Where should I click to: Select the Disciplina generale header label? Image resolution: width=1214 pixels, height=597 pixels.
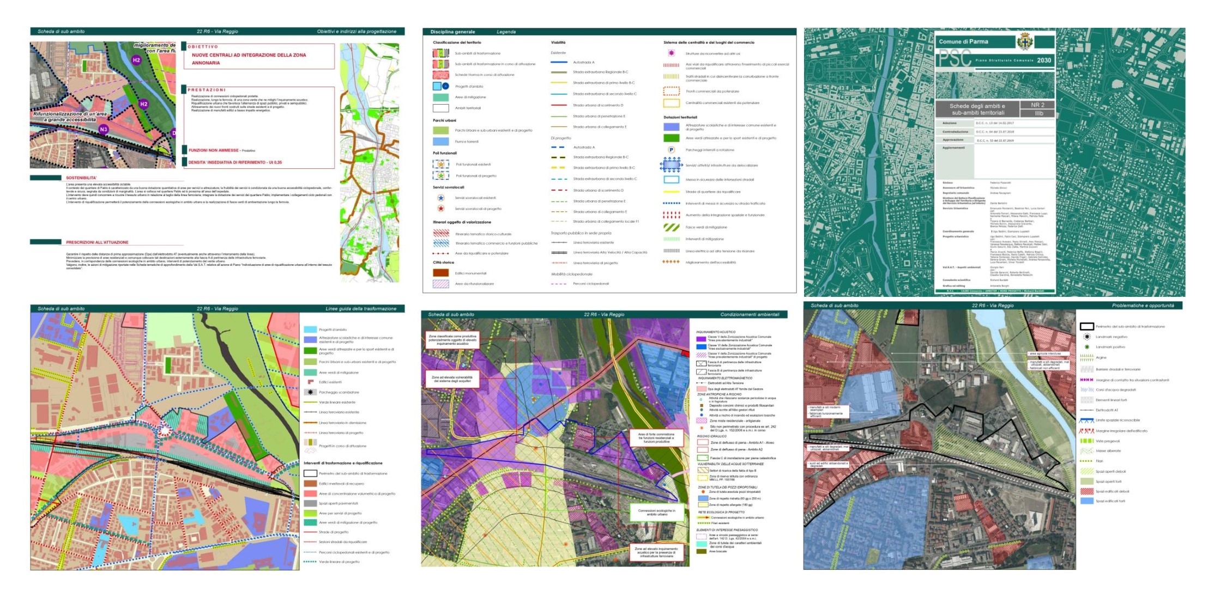tap(452, 32)
